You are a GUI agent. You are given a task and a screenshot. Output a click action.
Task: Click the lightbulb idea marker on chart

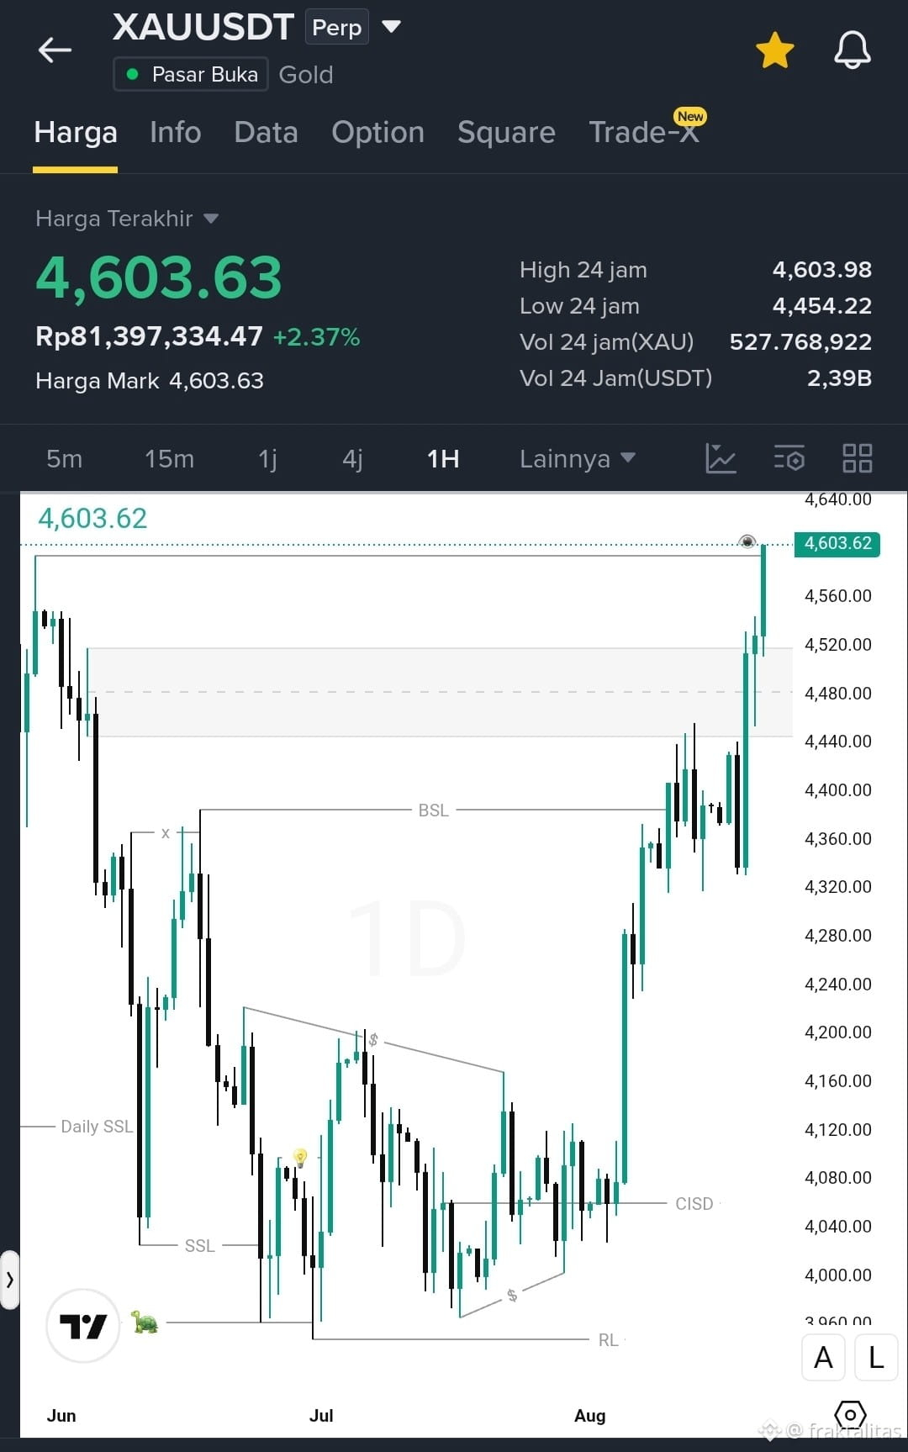299,1158
